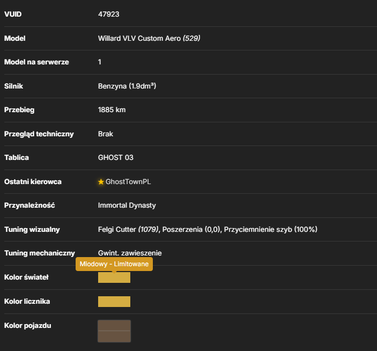
Task: Click the Benzyna (1.9dm³) engine value
Action: (127, 86)
